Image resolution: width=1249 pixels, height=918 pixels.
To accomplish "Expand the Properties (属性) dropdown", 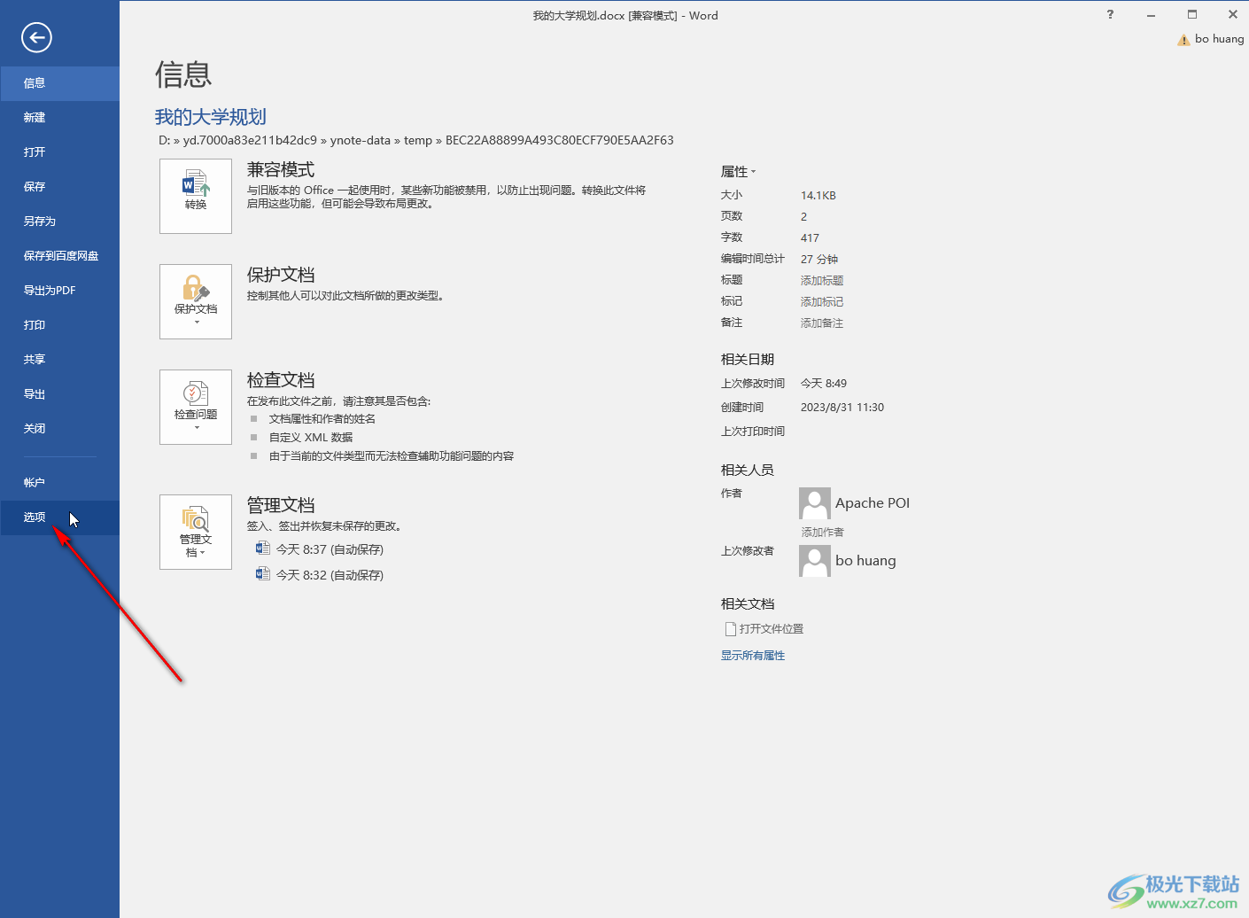I will click(x=738, y=172).
